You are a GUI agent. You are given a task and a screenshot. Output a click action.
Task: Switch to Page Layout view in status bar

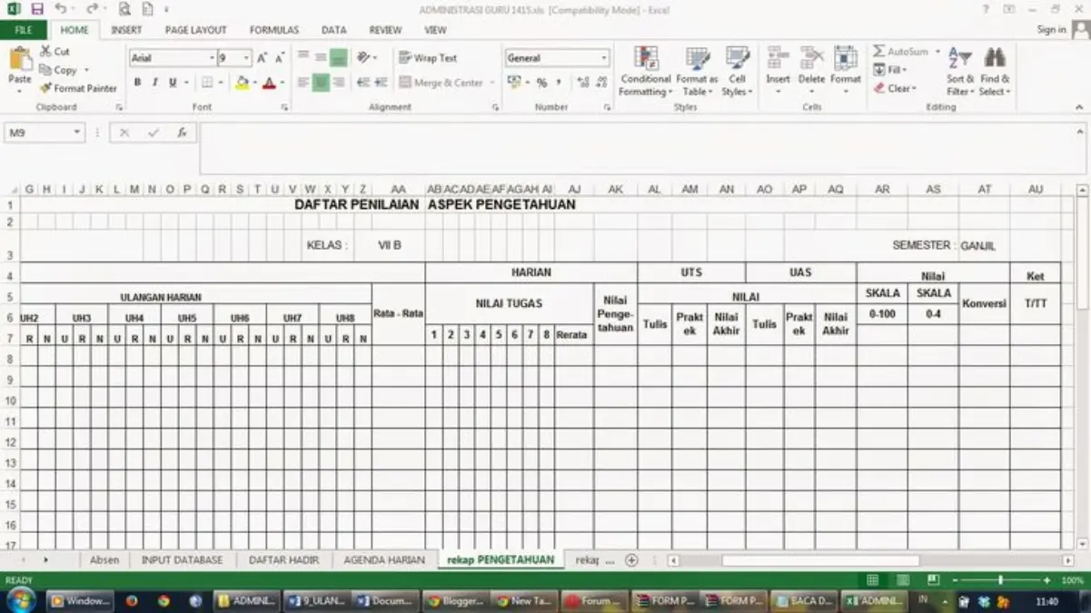(x=902, y=580)
